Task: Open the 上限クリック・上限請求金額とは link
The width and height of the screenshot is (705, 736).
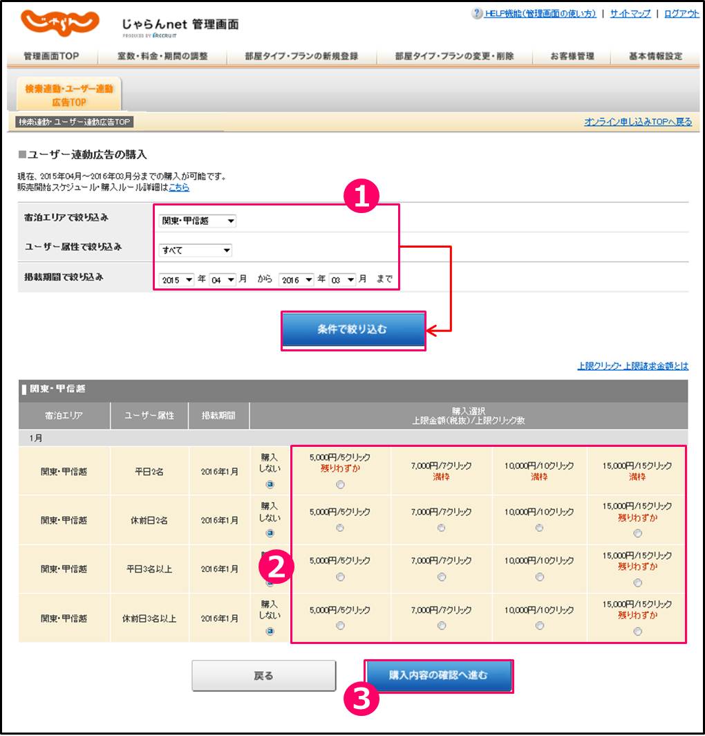Action: click(632, 366)
